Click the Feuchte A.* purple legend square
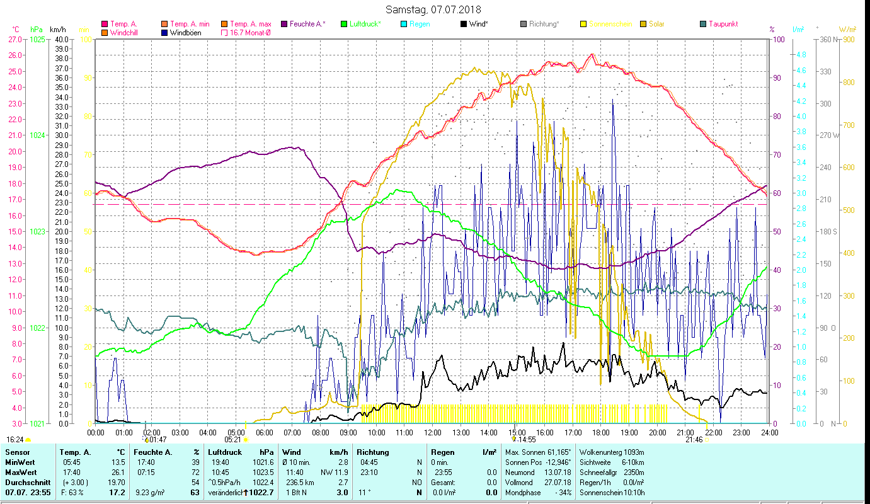Screen dimensions: 870x504 (x=283, y=24)
